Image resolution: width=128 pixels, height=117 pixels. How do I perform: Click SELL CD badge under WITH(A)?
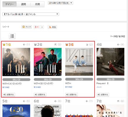click(16, 79)
